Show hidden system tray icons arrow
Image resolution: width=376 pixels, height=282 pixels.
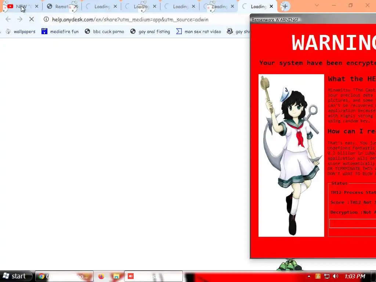tap(309, 276)
